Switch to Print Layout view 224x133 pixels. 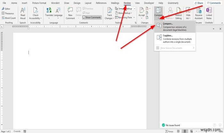point(185,131)
